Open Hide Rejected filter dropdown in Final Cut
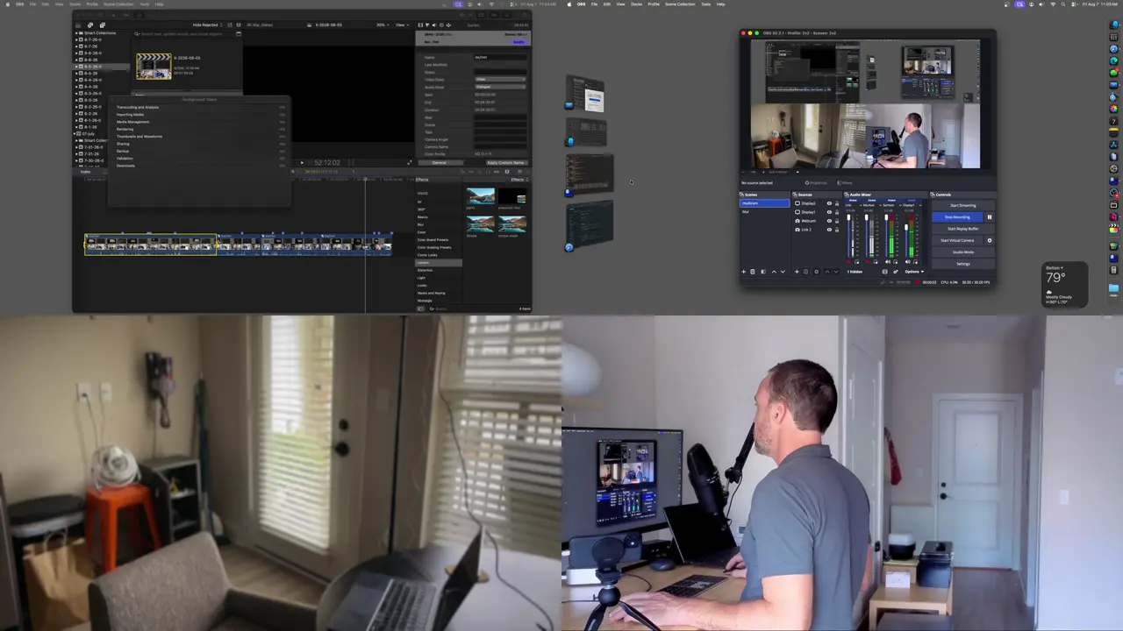The width and height of the screenshot is (1123, 631). (x=207, y=25)
